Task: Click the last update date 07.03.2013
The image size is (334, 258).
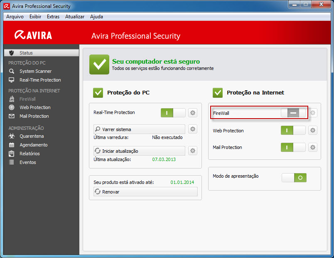Action: coord(164,159)
